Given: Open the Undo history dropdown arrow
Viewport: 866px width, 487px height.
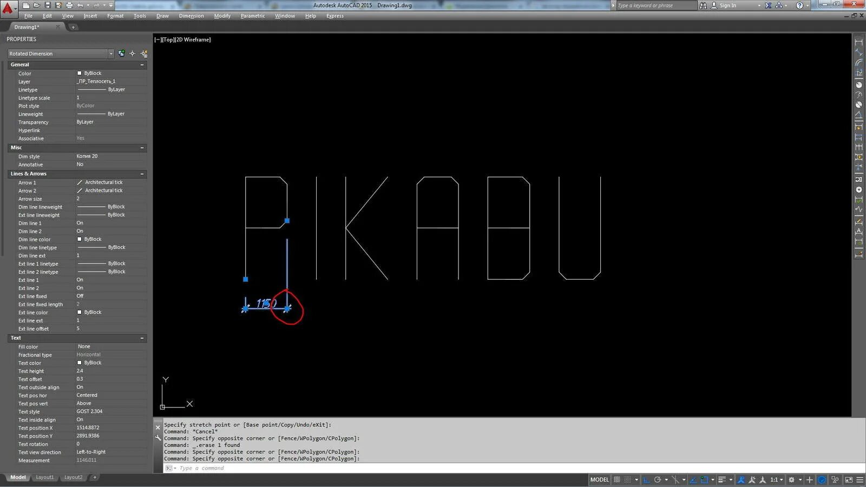Looking at the screenshot, I should (88, 5).
